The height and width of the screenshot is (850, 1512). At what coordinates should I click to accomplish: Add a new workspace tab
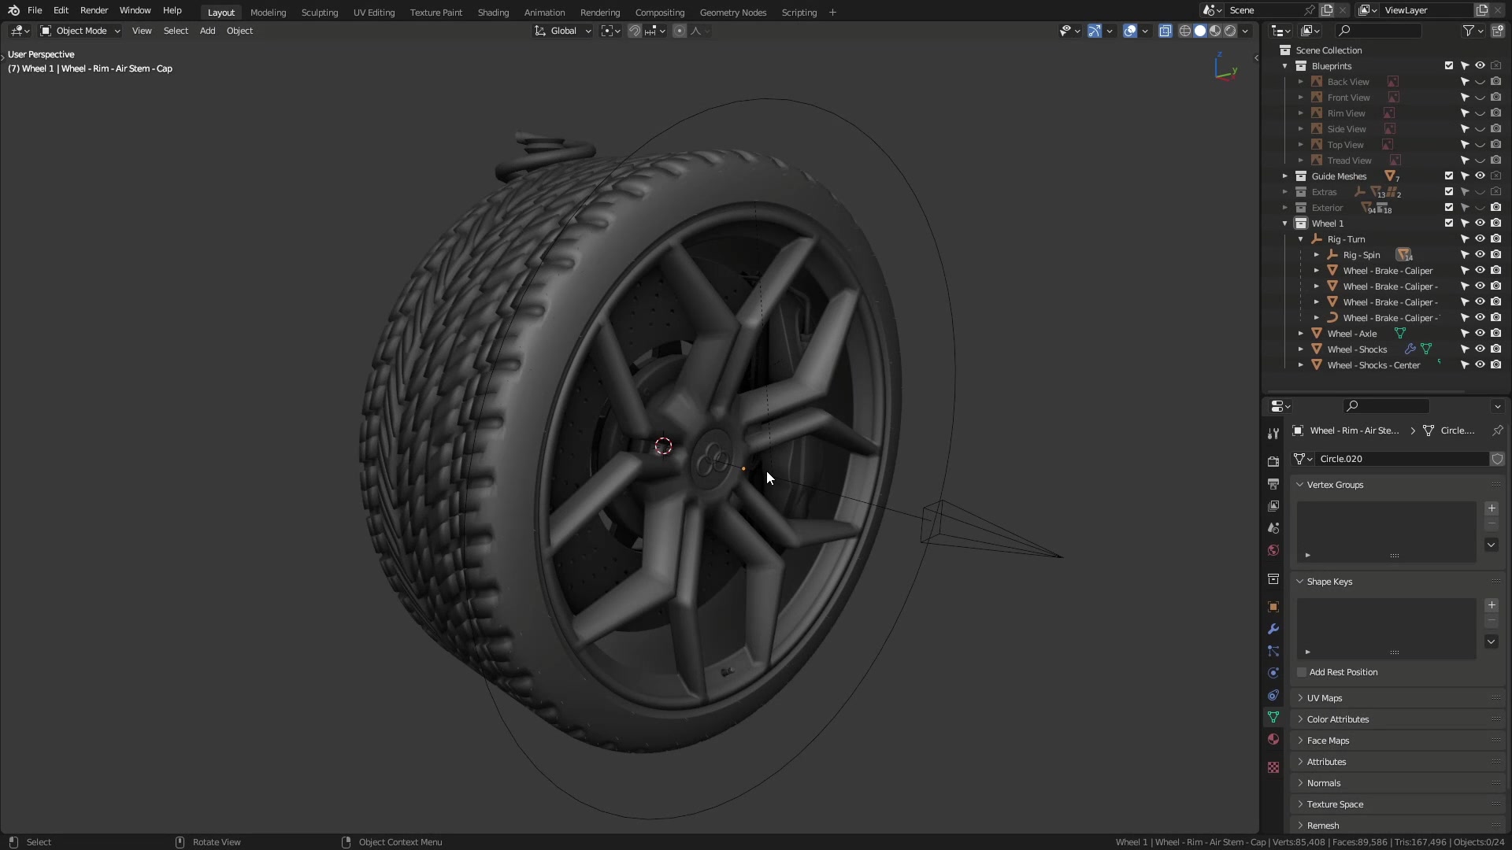pyautogui.click(x=832, y=12)
